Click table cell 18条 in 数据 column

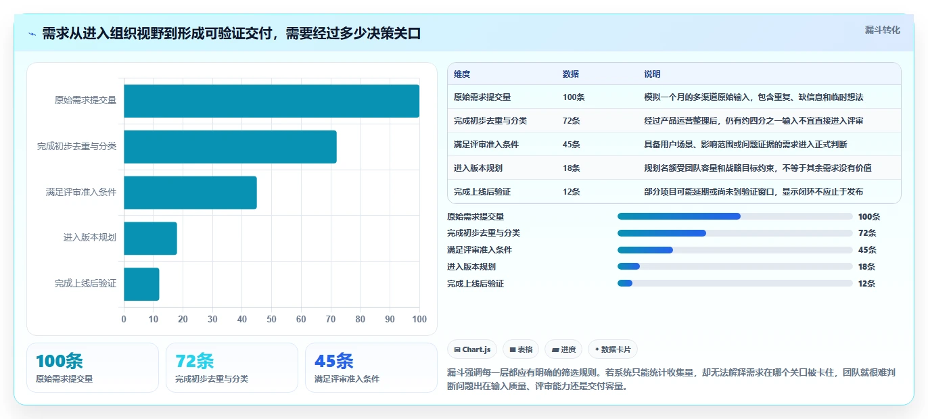(572, 168)
